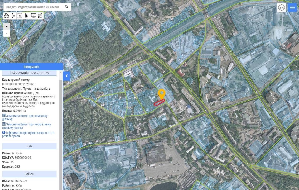Zoom in the map with plus button
This screenshot has height=190, width=299.
point(7,26)
